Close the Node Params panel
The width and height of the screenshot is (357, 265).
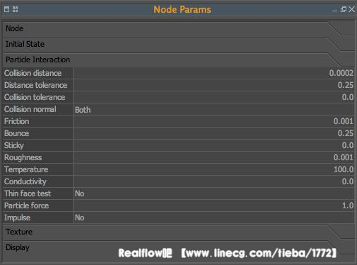tap(351, 9)
